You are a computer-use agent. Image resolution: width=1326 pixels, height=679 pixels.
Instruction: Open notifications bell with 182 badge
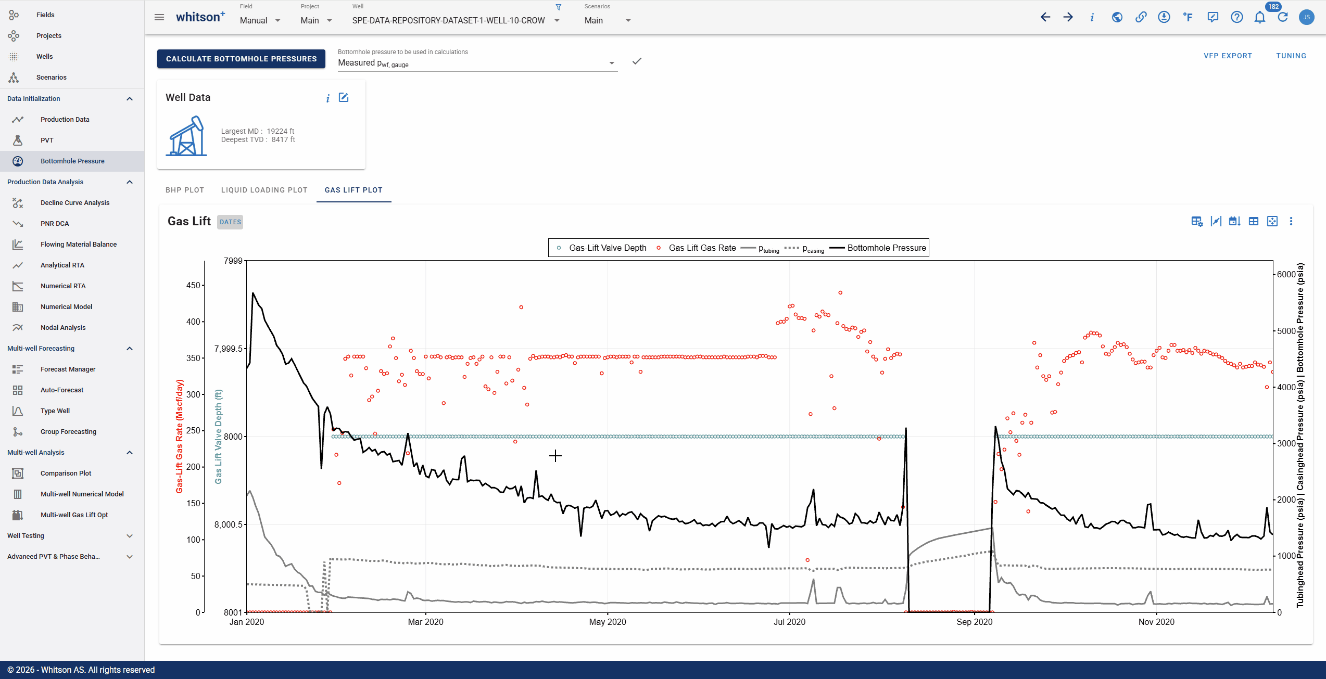coord(1260,17)
